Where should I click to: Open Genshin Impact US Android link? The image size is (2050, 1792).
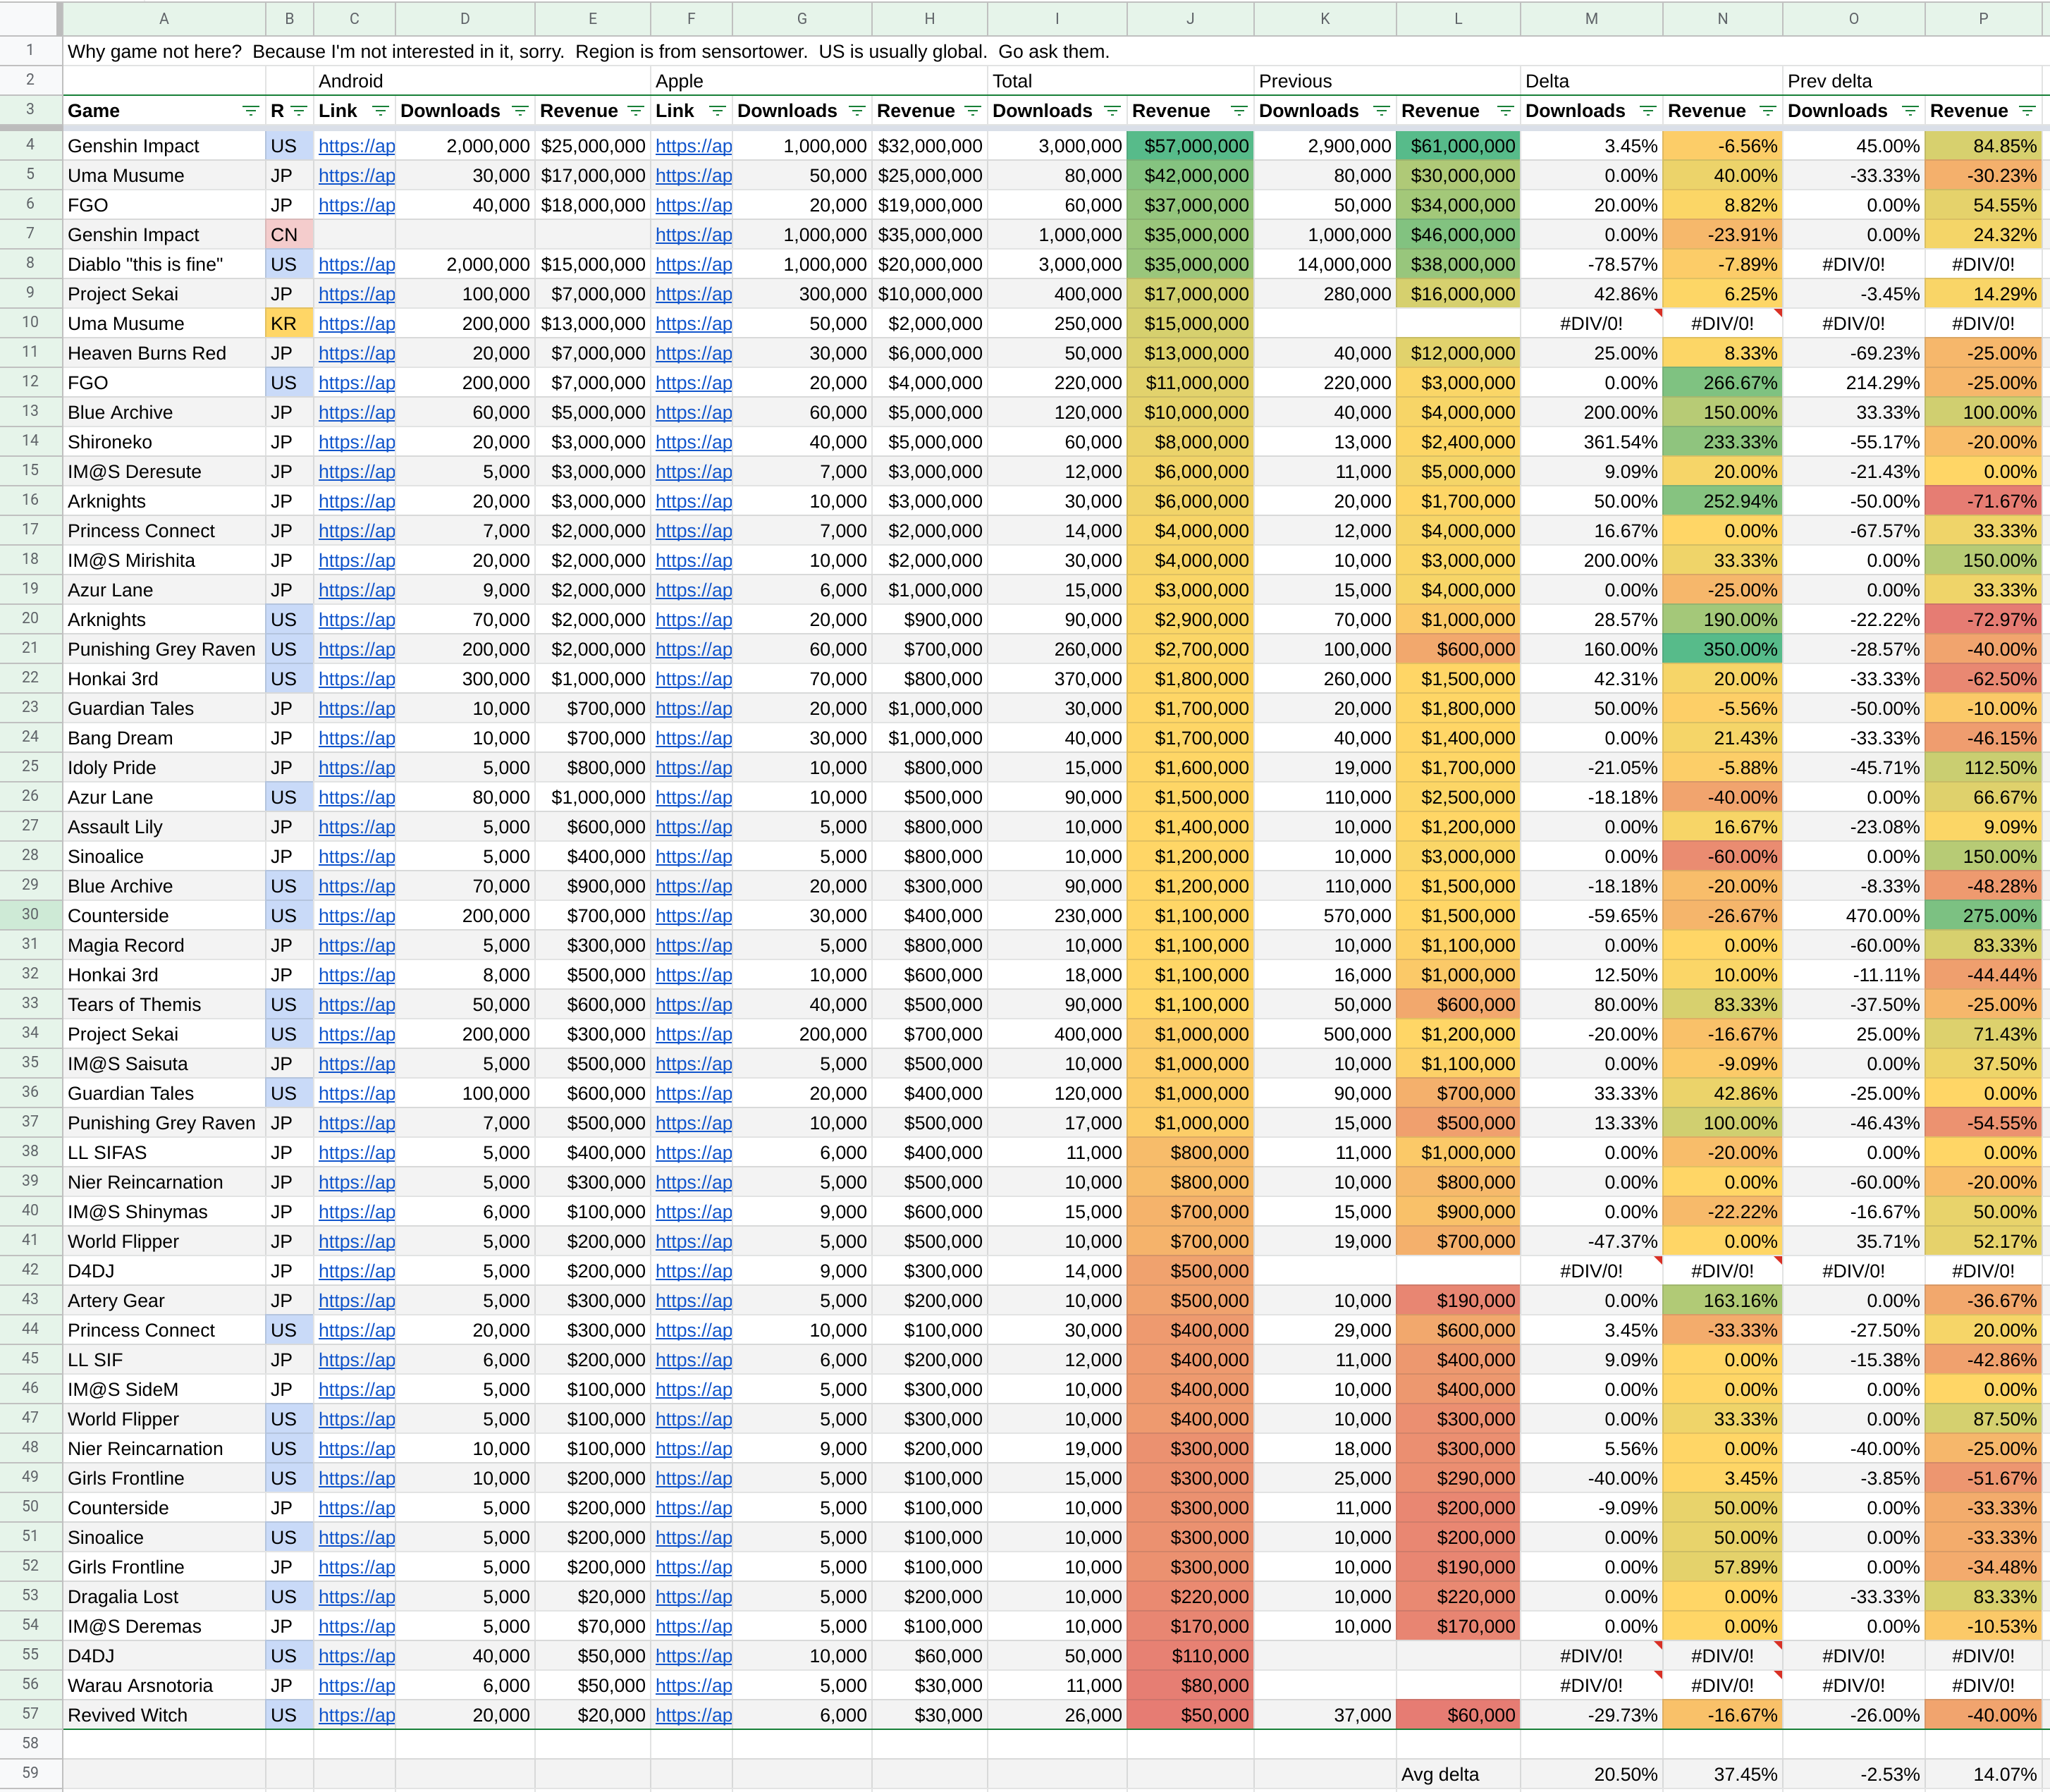click(356, 146)
